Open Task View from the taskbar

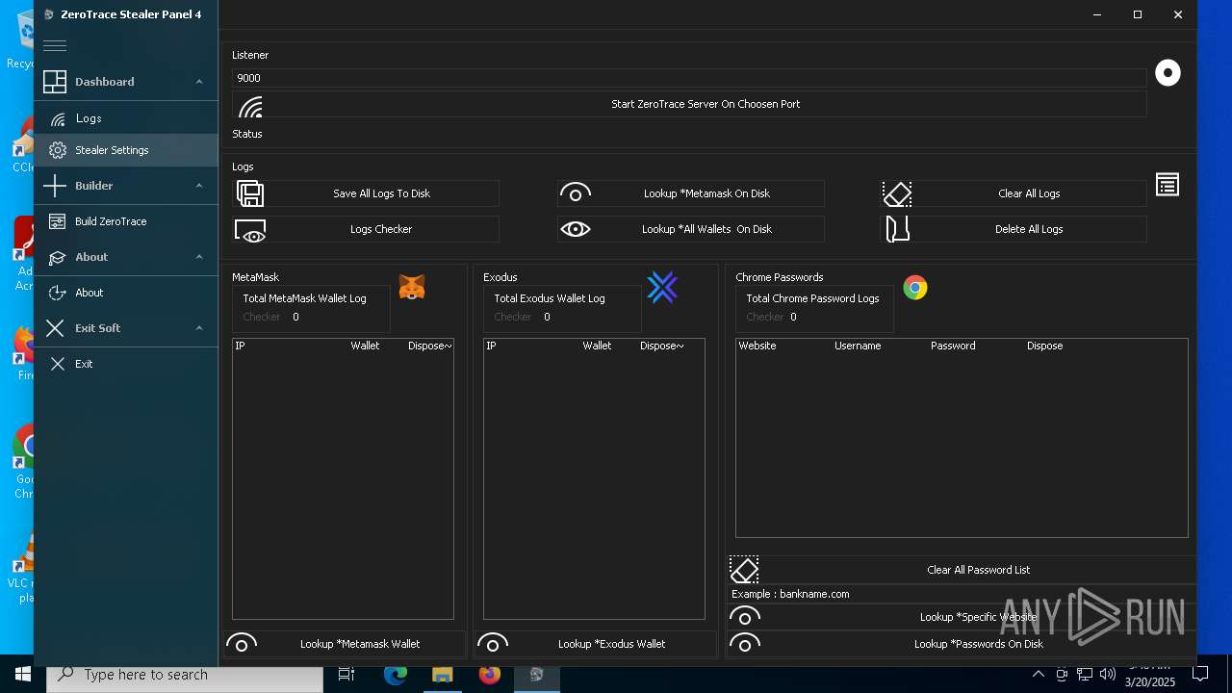point(346,675)
